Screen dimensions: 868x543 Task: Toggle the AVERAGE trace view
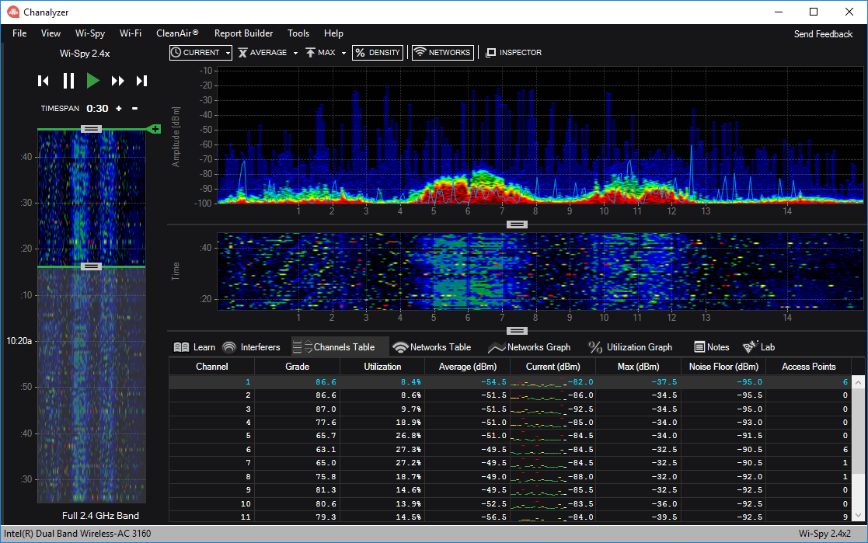[x=263, y=53]
